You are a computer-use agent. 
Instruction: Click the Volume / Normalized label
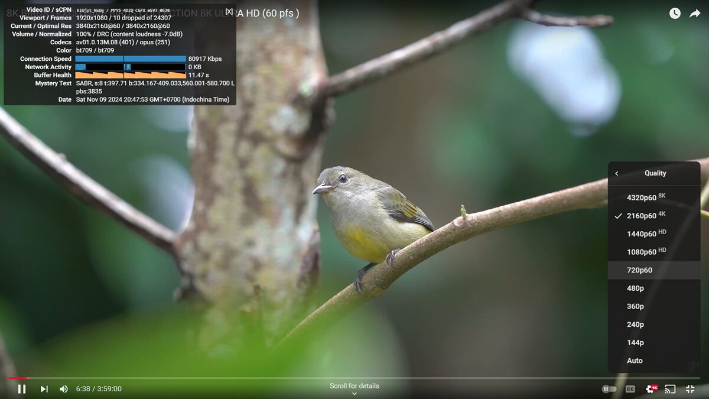(42, 34)
